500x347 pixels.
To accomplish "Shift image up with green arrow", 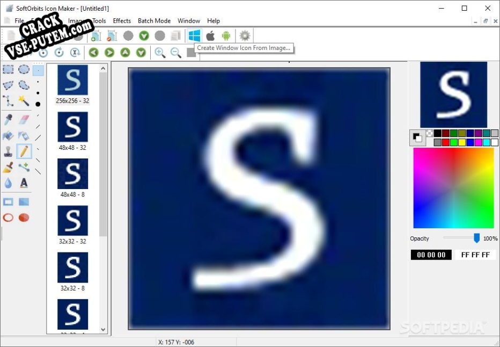I will [x=125, y=52].
